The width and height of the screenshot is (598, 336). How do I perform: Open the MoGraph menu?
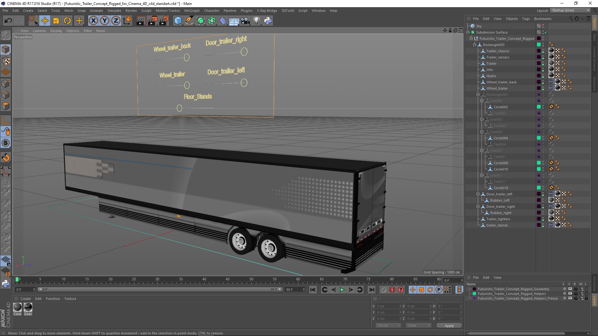(x=192, y=11)
